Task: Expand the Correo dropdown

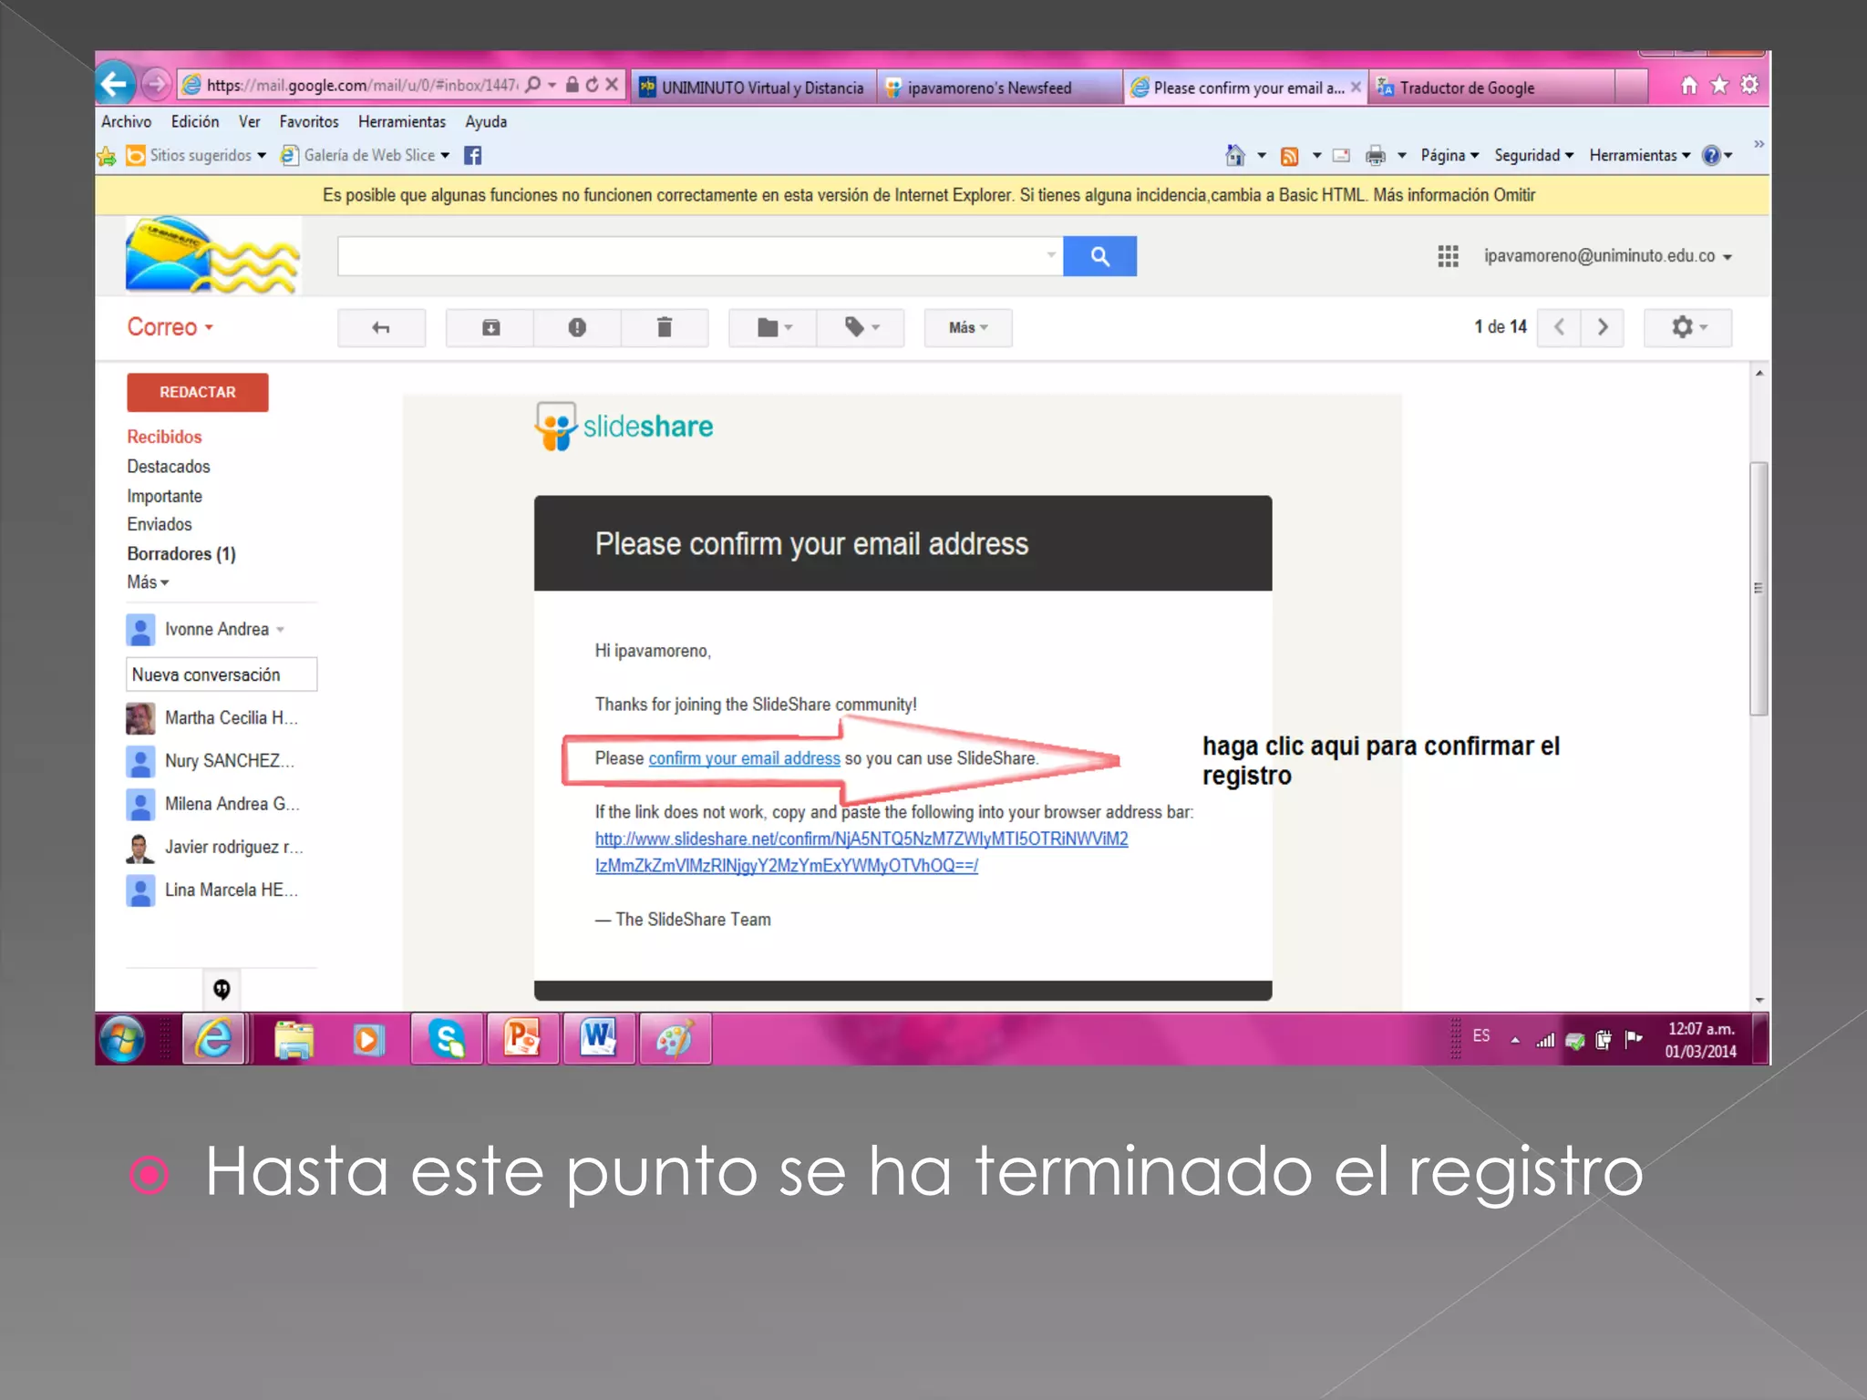Action: [170, 327]
